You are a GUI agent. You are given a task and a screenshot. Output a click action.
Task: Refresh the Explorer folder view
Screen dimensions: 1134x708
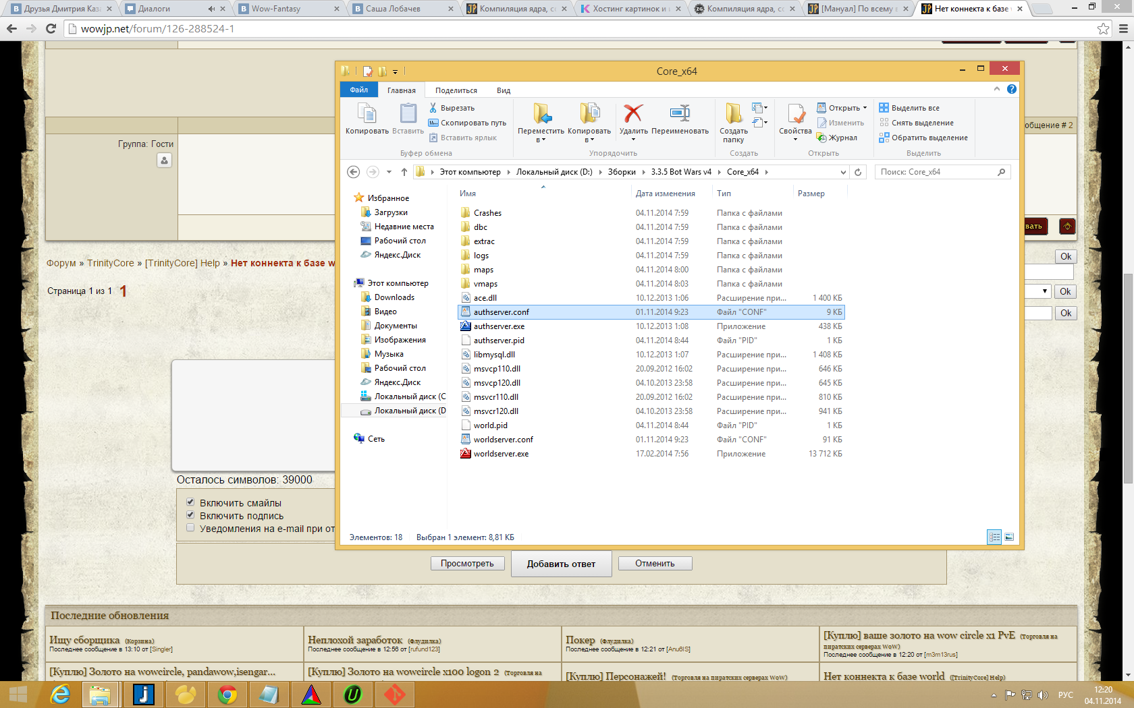(x=858, y=172)
